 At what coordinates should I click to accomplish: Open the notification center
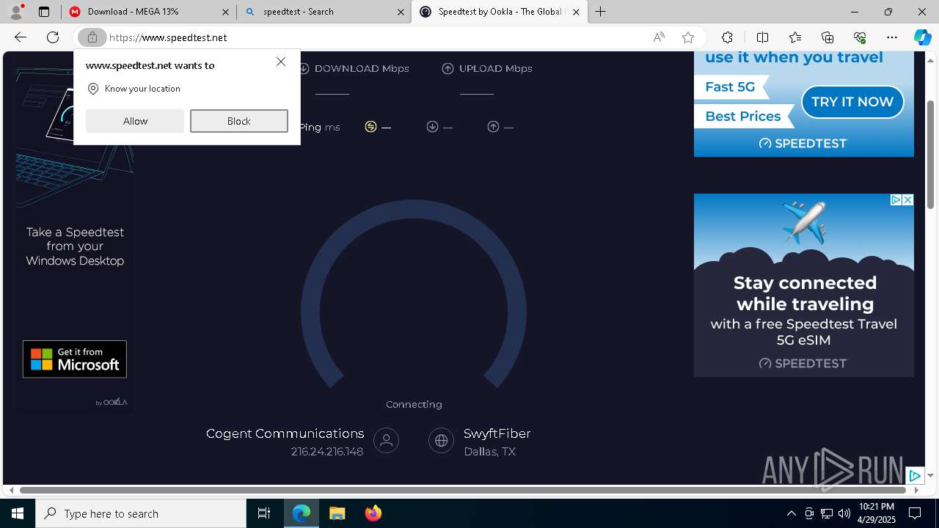915,513
